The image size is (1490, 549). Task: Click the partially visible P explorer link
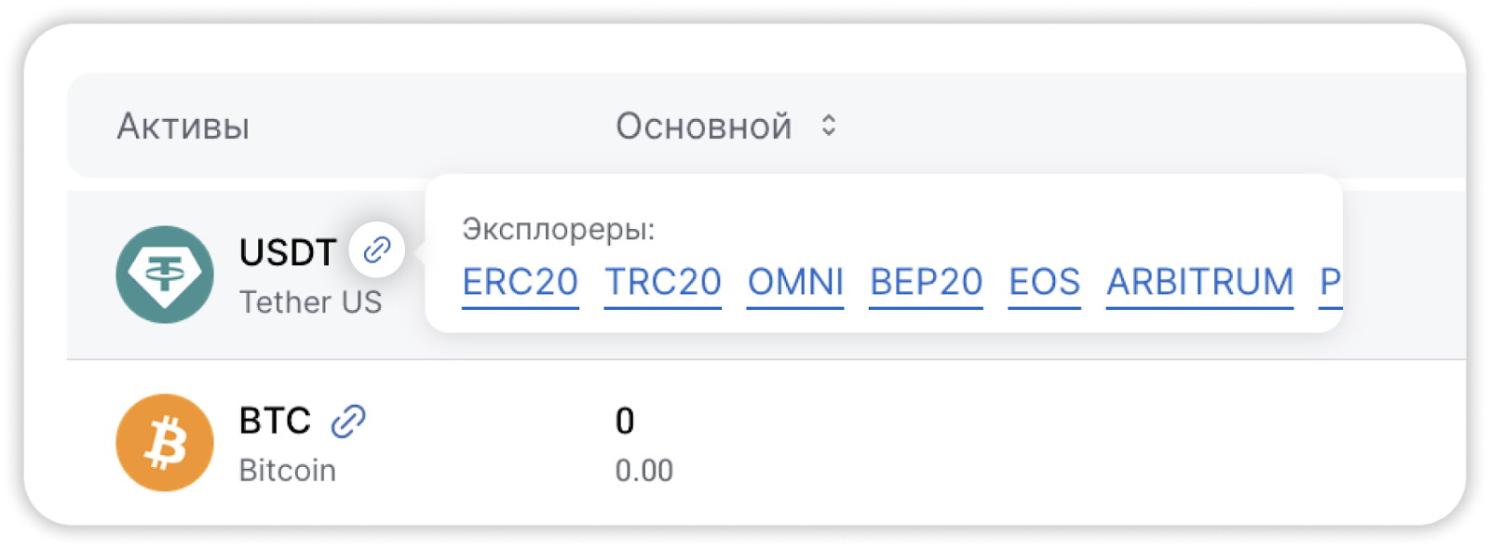coord(1331,282)
